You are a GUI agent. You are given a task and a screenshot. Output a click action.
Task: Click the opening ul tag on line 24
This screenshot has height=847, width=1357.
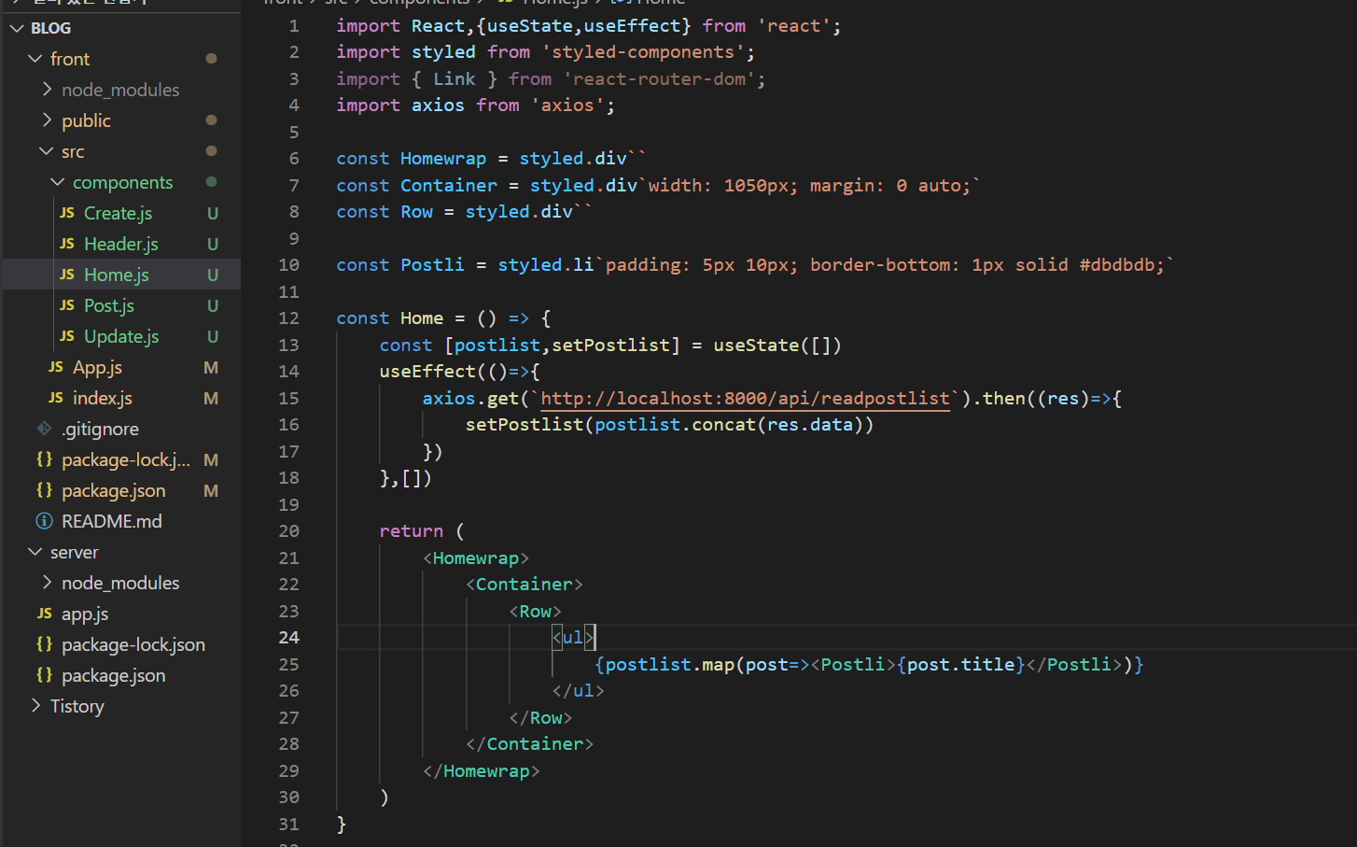[x=573, y=638]
